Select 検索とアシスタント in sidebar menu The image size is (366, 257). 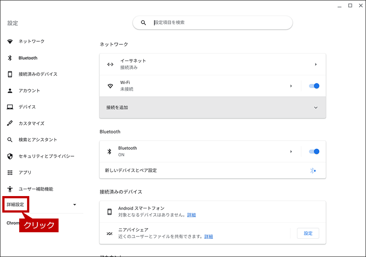(38, 140)
